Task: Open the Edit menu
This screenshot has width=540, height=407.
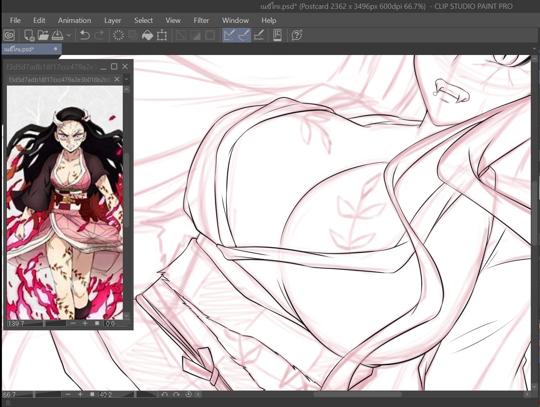Action: (39, 20)
